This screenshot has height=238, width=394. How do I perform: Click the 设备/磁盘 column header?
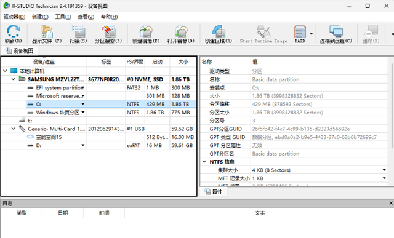click(x=44, y=61)
